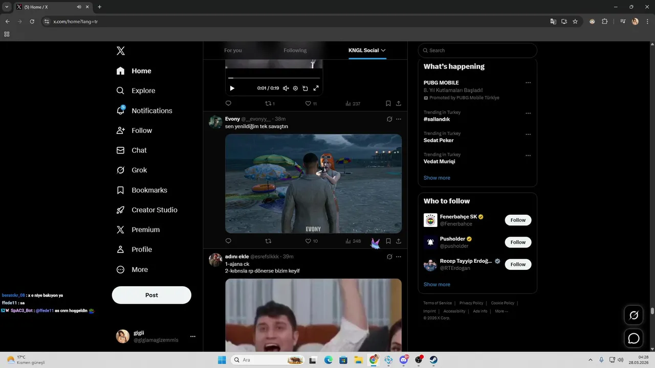This screenshot has height=368, width=655.
Task: Like Evony's post with 10 likes
Action: pos(312,241)
